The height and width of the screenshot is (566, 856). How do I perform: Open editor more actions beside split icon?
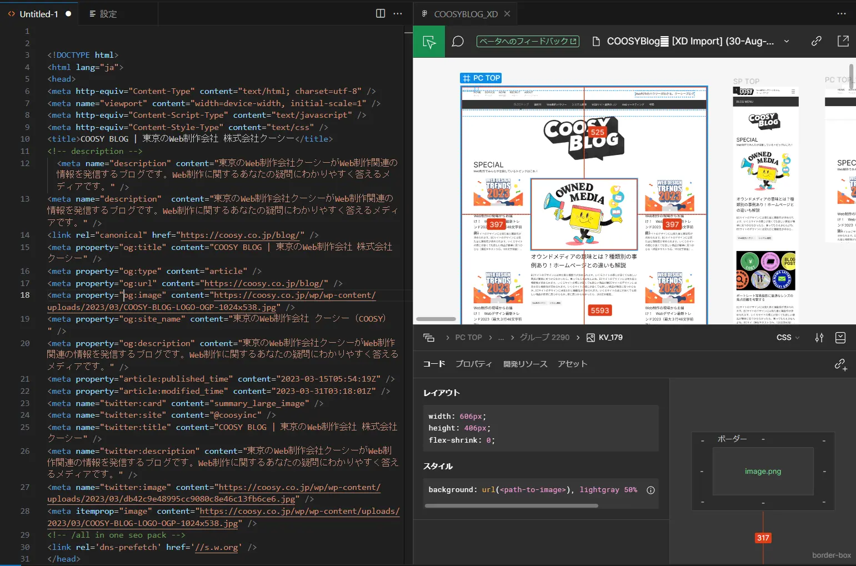398,13
